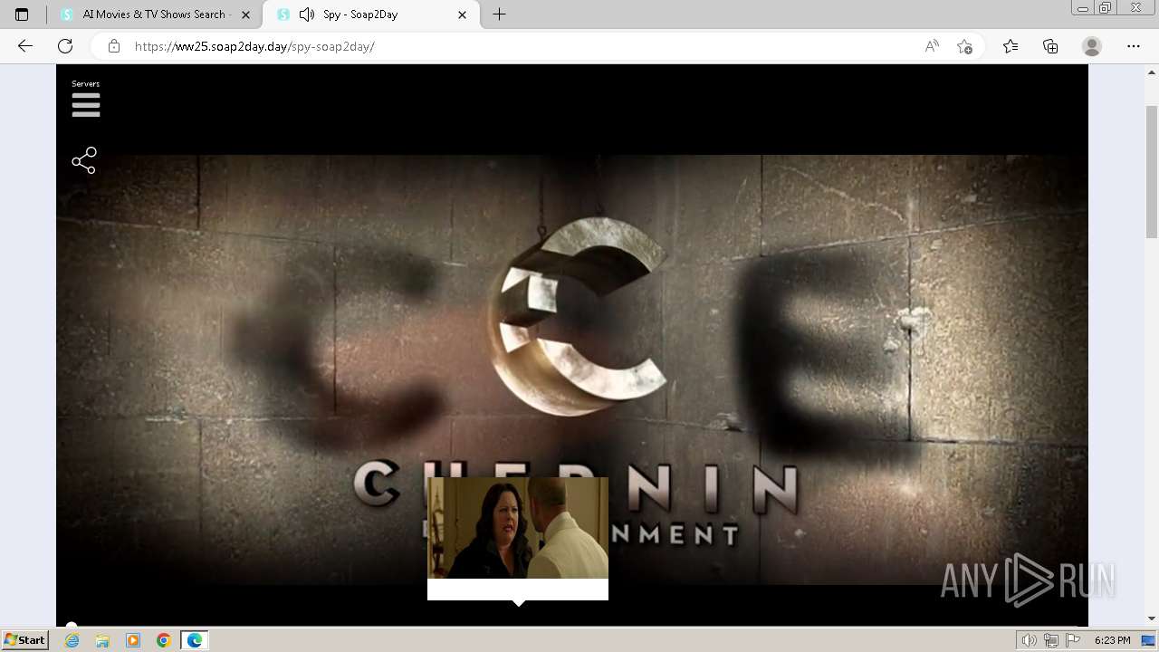
Task: Open browser Collections
Action: coord(1050,46)
